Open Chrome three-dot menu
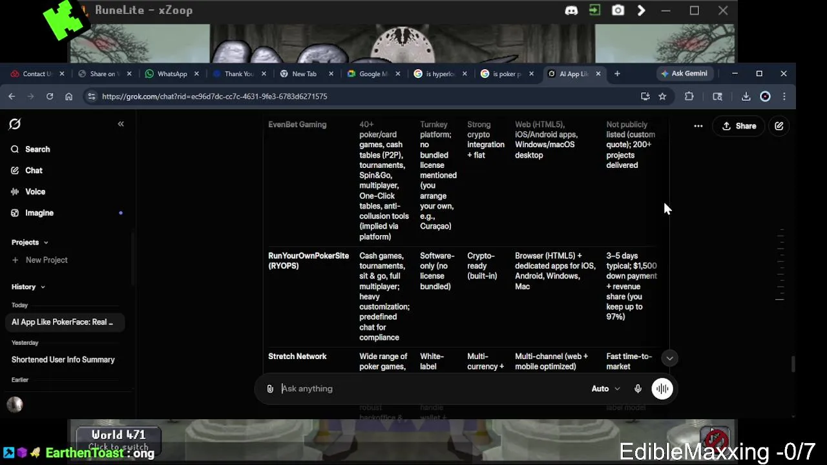 784,96
